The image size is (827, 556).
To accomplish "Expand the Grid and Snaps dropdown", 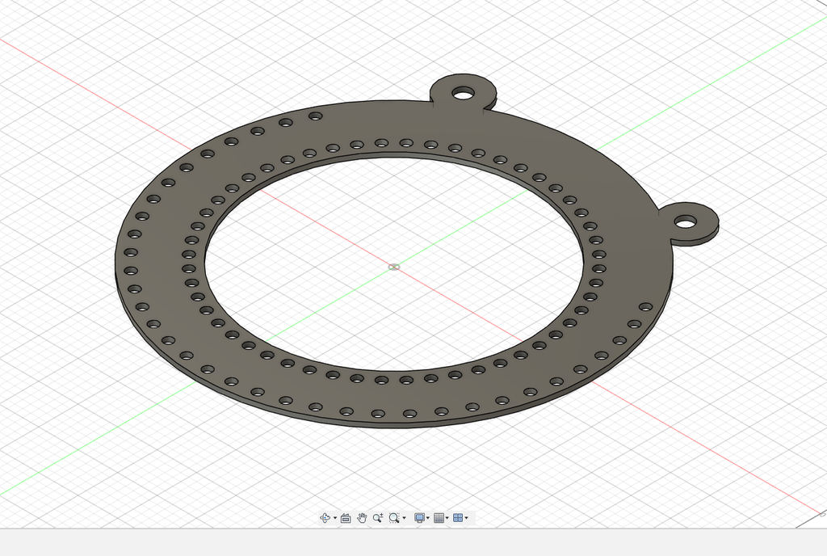I will tap(447, 518).
